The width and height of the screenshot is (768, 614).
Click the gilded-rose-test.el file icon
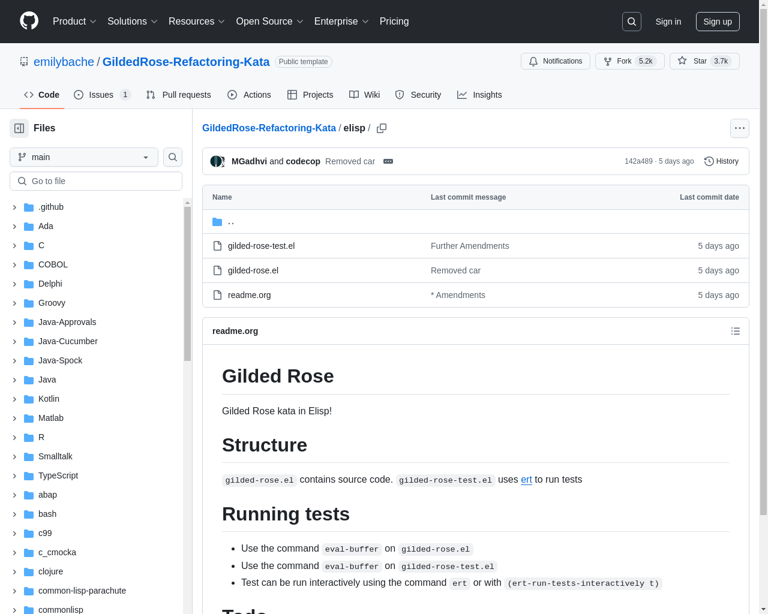coord(218,246)
